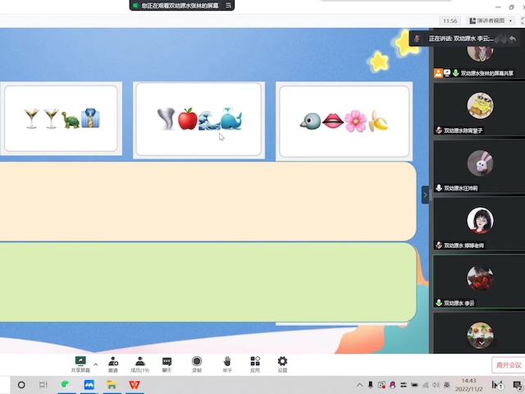Viewport: 525px width, 394px height.
Task: Click mic icon on rabbit avatar participant
Action: (439, 188)
